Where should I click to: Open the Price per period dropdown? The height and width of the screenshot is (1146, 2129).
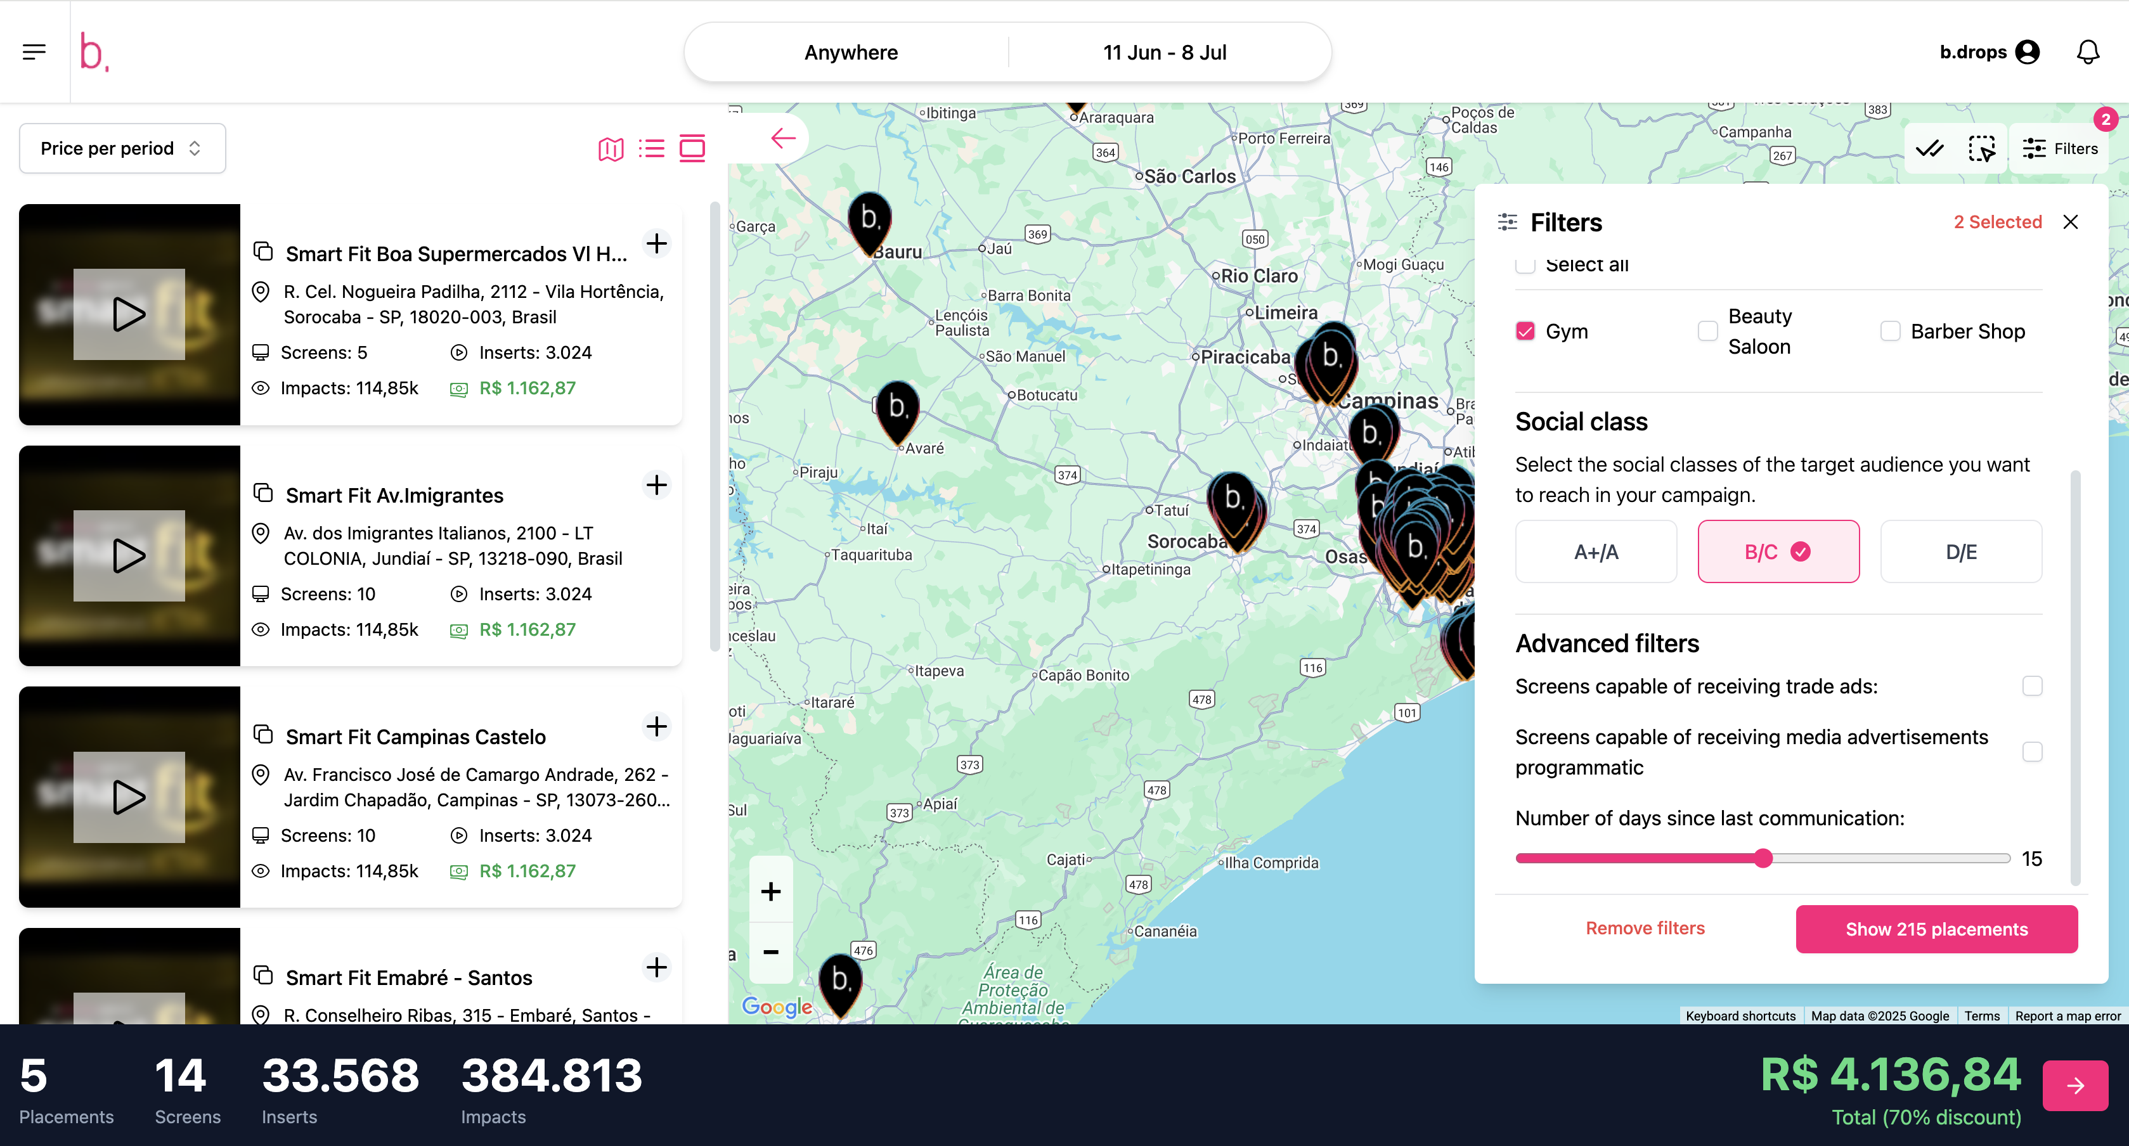click(x=122, y=149)
